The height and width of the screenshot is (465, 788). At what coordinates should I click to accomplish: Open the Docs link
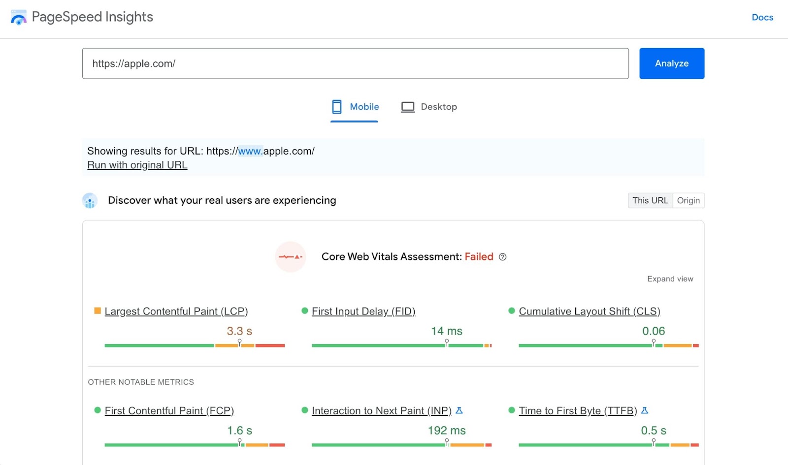pos(762,17)
